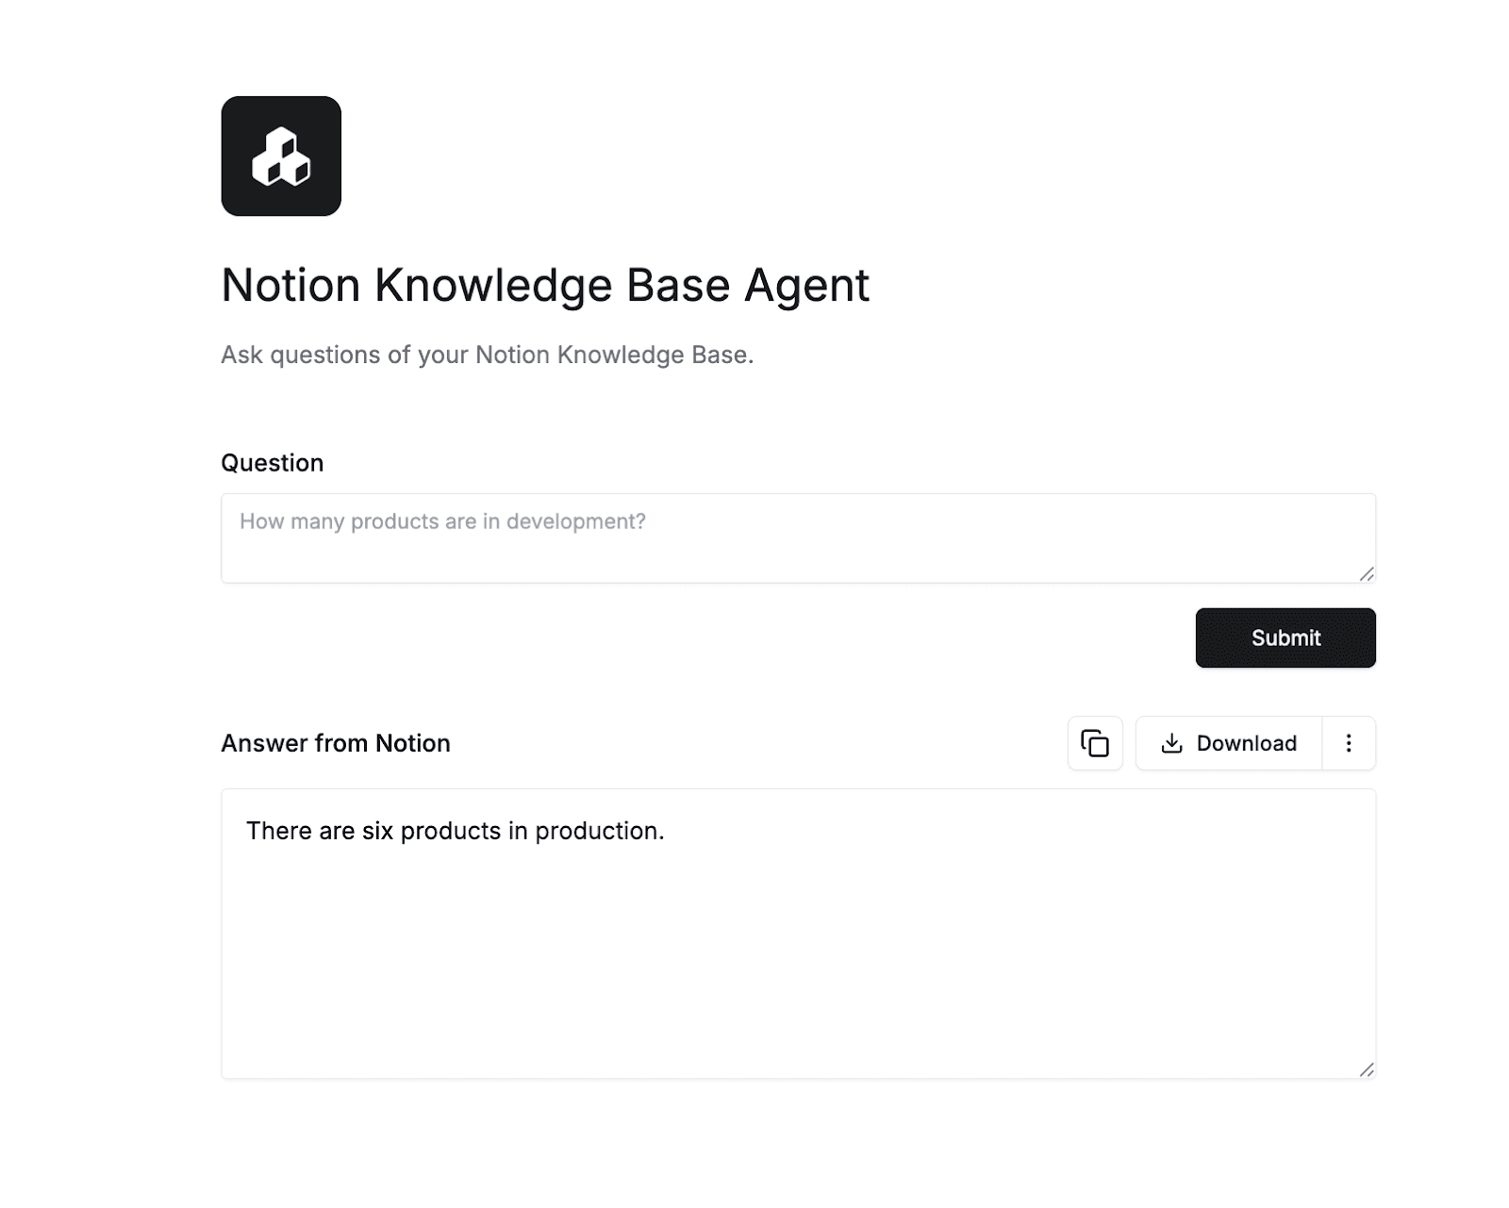Viewport: 1509px width, 1208px height.
Task: Click the word 'production' in the answer
Action: click(x=599, y=831)
